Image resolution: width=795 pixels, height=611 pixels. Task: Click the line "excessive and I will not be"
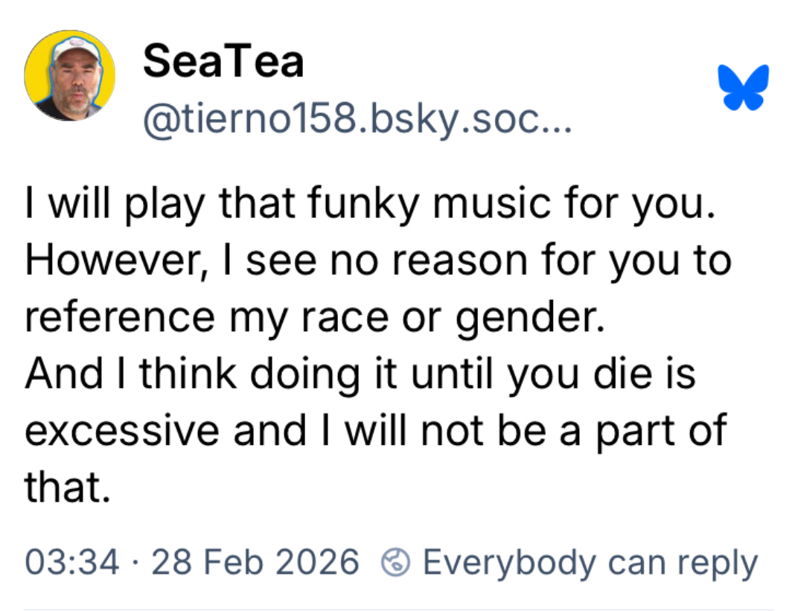coord(375,431)
